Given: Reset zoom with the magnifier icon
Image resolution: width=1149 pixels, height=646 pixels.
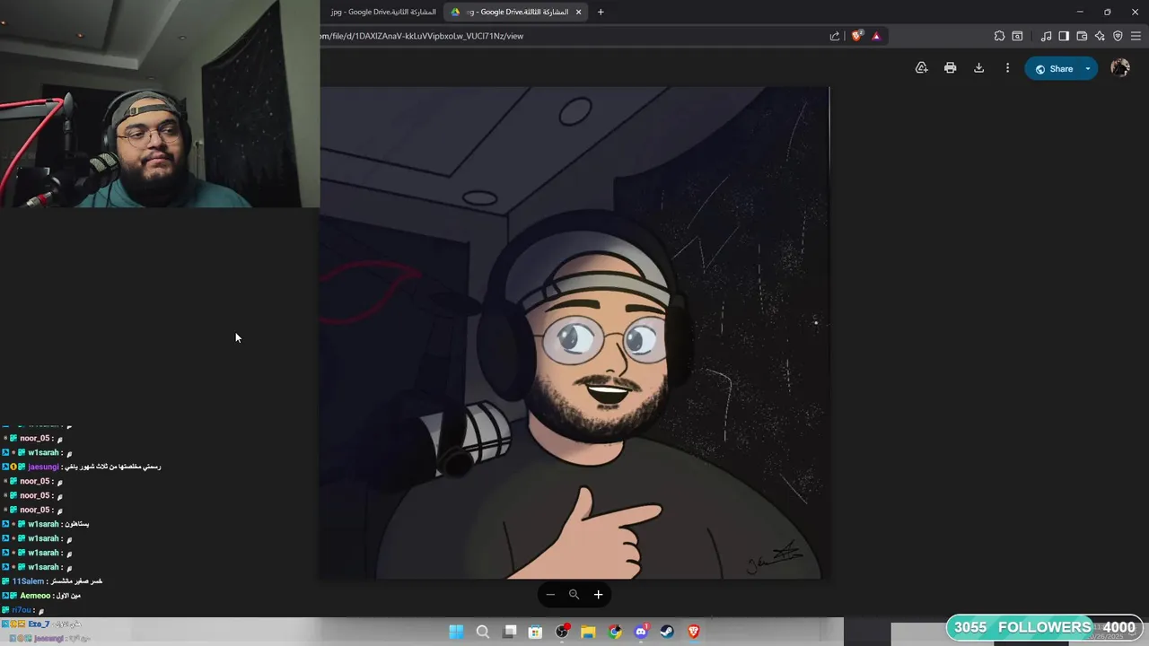Looking at the screenshot, I should pos(574,594).
